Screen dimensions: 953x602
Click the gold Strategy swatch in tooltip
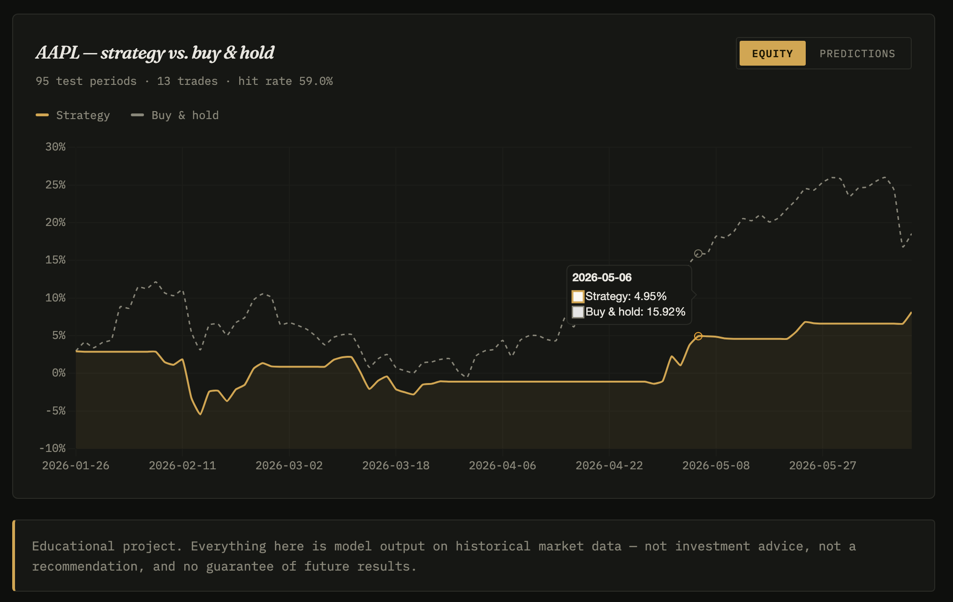(578, 296)
